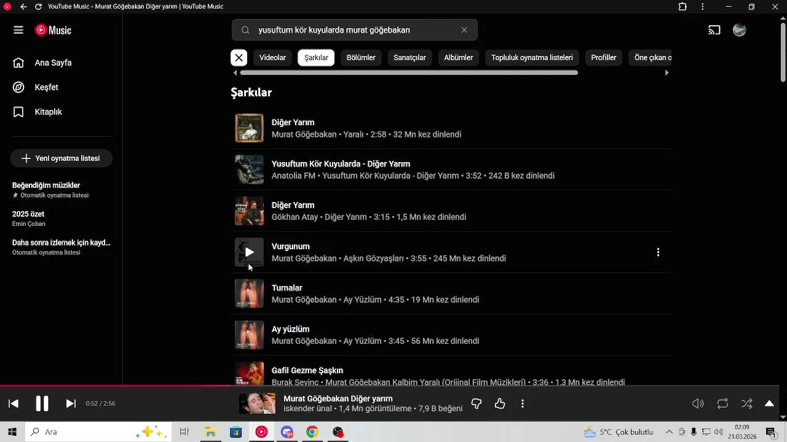787x442 pixels.
Task: Click the Turnalar song thumbnail
Action: (249, 293)
